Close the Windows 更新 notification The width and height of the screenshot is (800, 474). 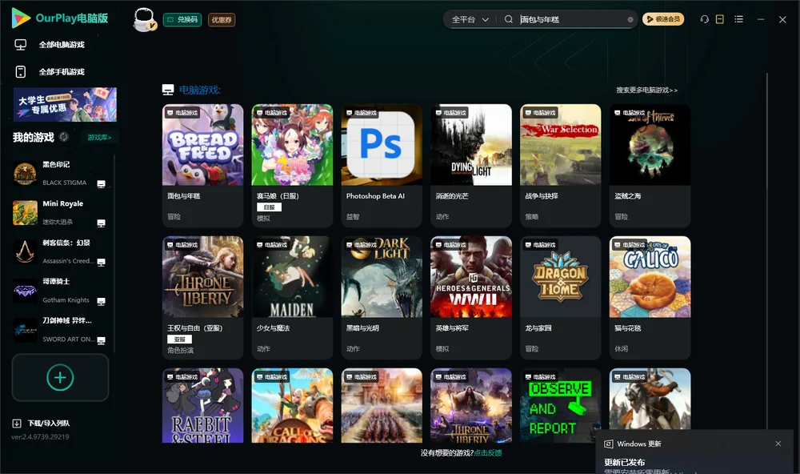click(778, 444)
